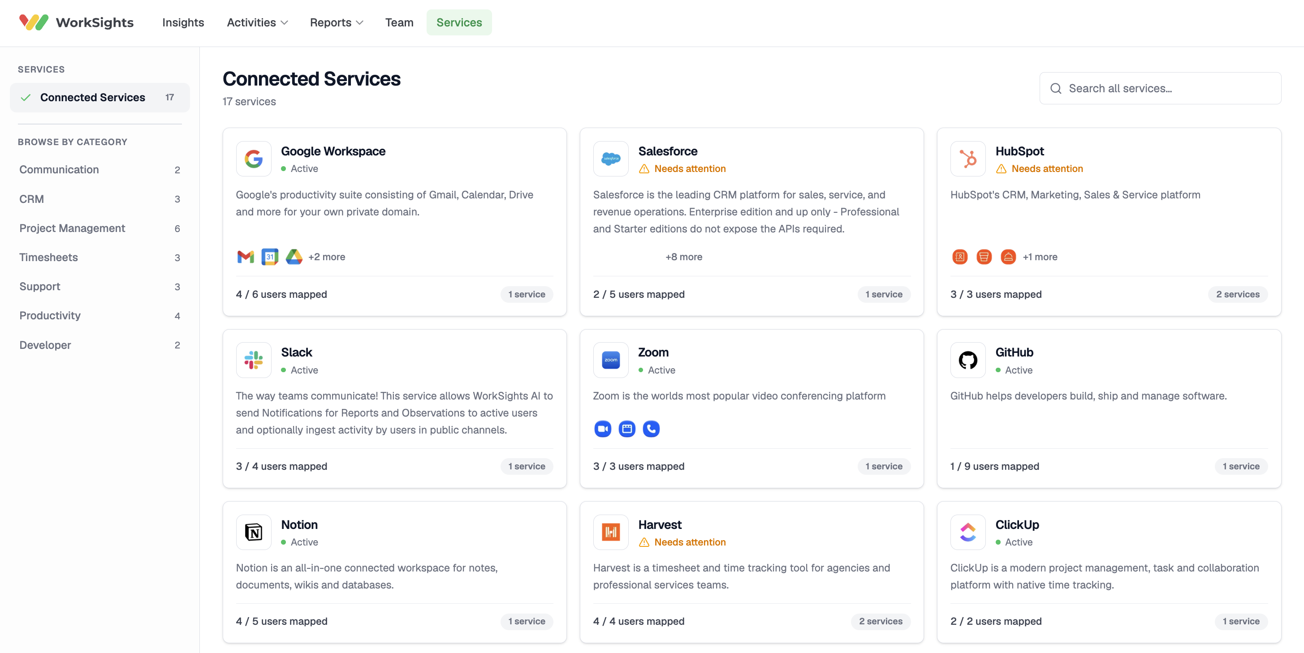Go to the Insights tab
Image resolution: width=1304 pixels, height=653 pixels.
pos(183,22)
